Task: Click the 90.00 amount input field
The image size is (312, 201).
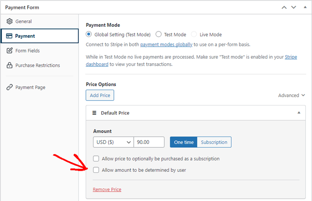Action: coord(149,142)
